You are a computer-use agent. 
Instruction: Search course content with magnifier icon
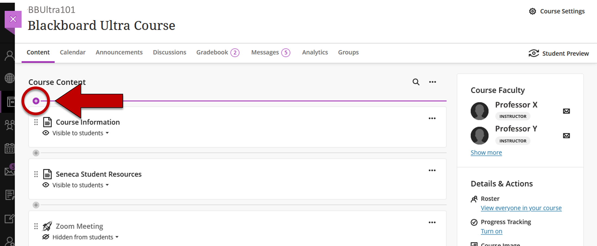click(x=416, y=82)
